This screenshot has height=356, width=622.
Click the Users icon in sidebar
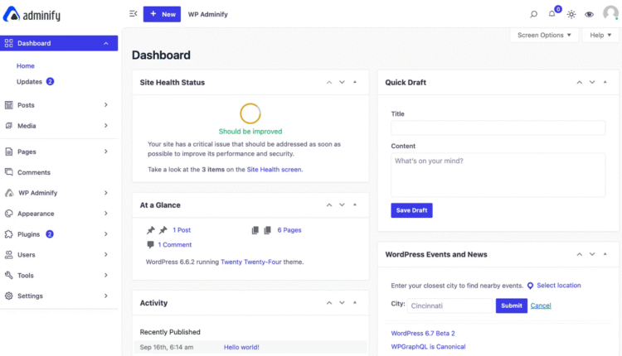pyautogui.click(x=9, y=255)
